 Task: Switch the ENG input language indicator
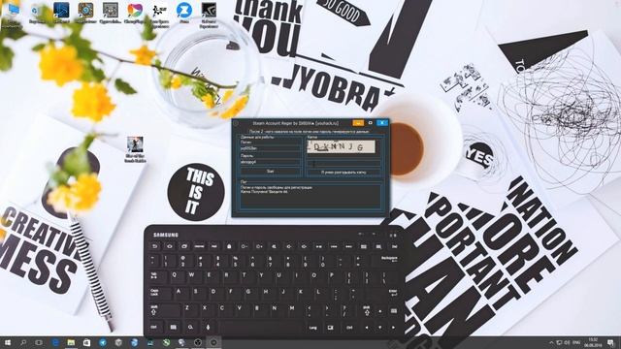pyautogui.click(x=577, y=342)
